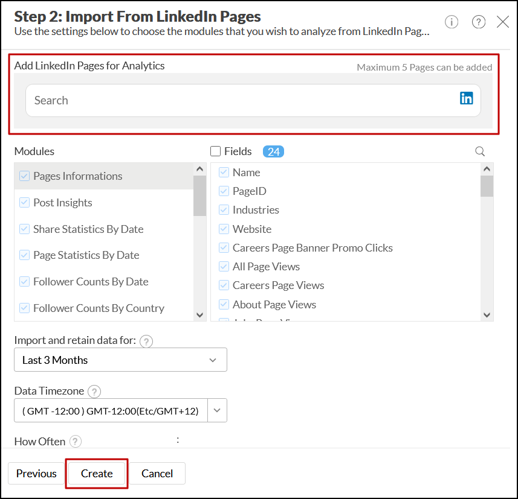Select the Pages Informations module
This screenshot has height=499, width=518.
77,176
